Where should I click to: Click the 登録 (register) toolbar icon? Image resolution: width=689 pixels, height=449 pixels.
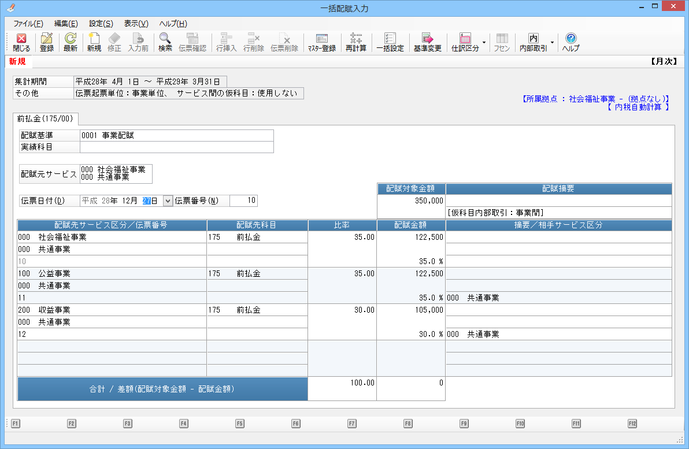tap(47, 42)
